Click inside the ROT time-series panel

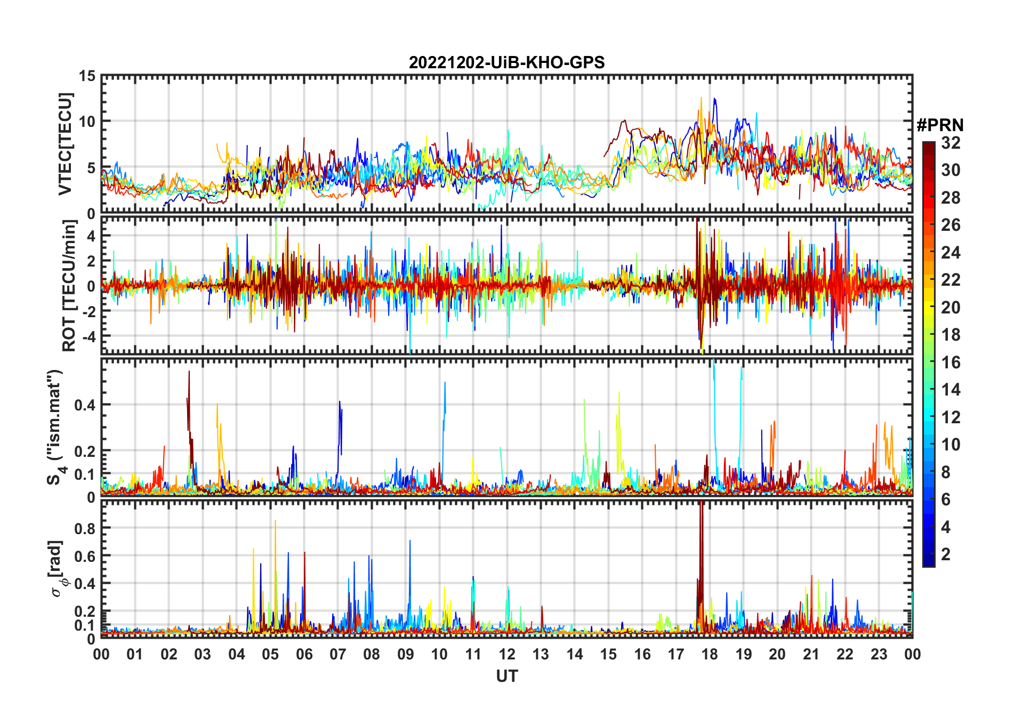(x=507, y=285)
